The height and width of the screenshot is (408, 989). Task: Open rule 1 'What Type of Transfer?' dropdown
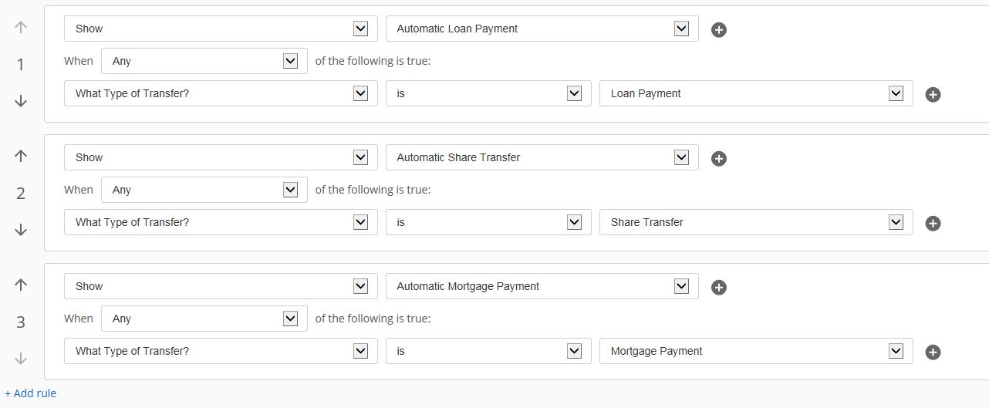(x=221, y=93)
